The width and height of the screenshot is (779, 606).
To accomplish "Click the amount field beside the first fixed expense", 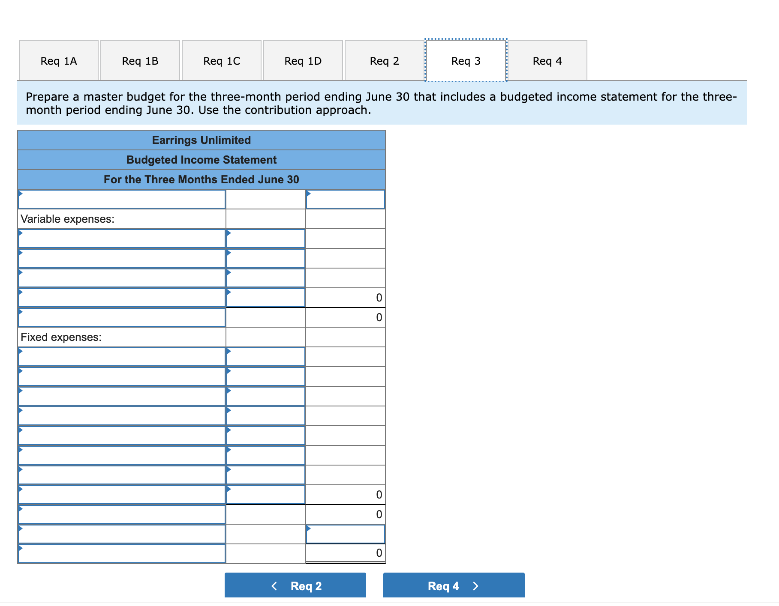I will (266, 356).
